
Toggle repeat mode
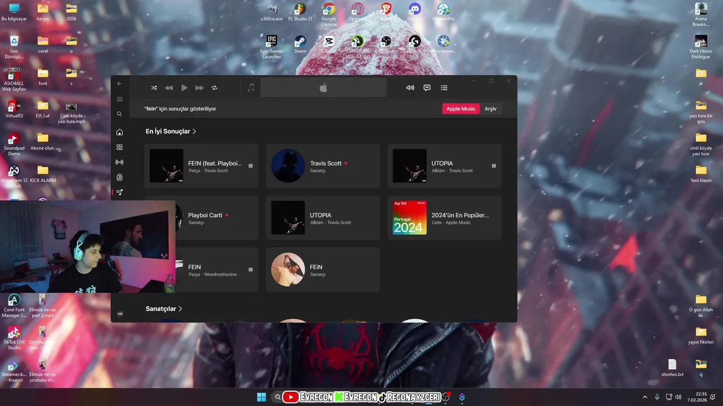point(215,88)
